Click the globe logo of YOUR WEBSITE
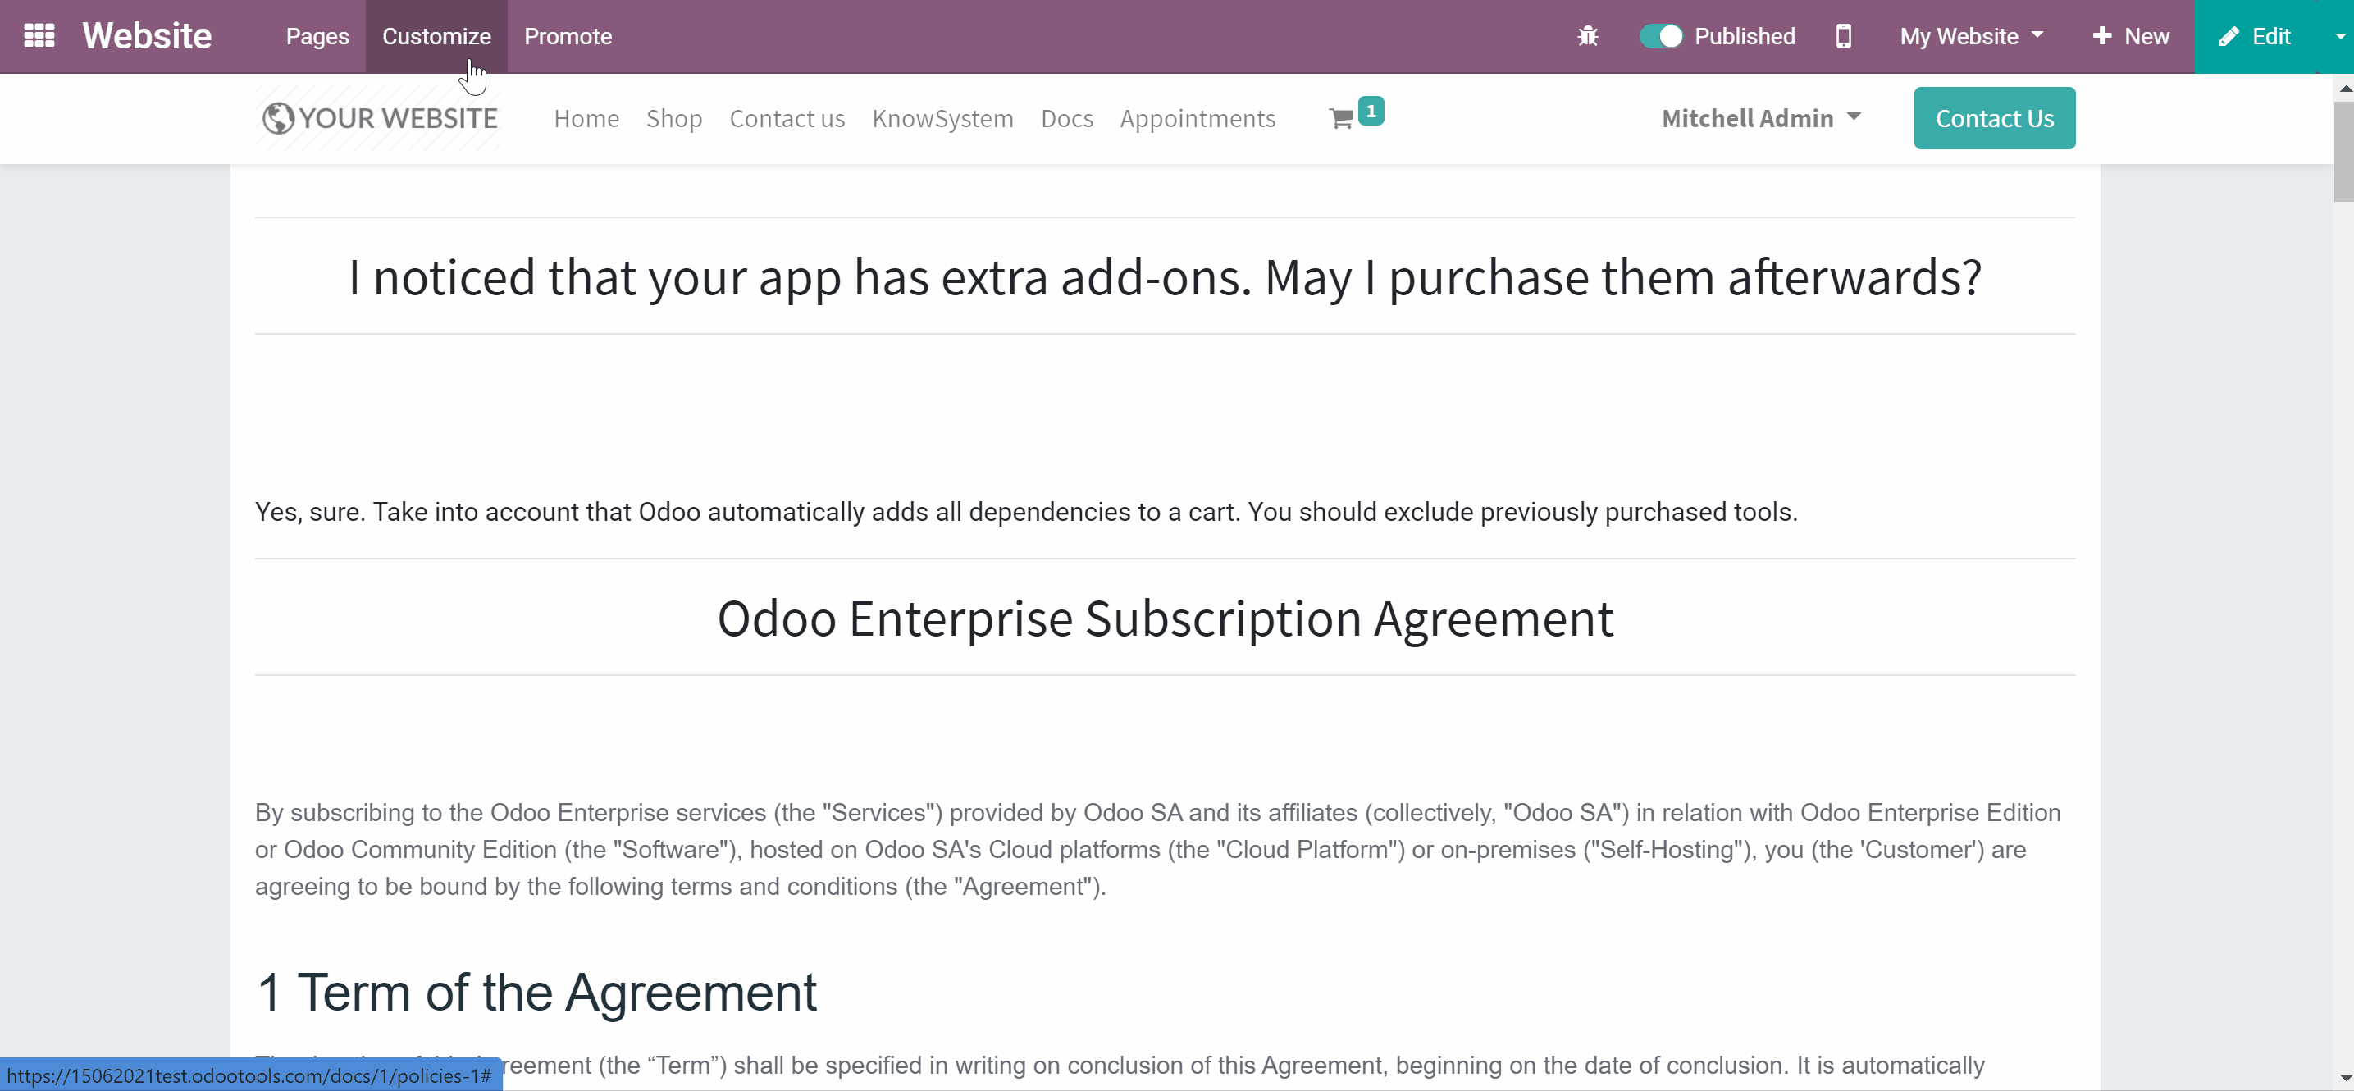The width and height of the screenshot is (2354, 1091). [278, 119]
